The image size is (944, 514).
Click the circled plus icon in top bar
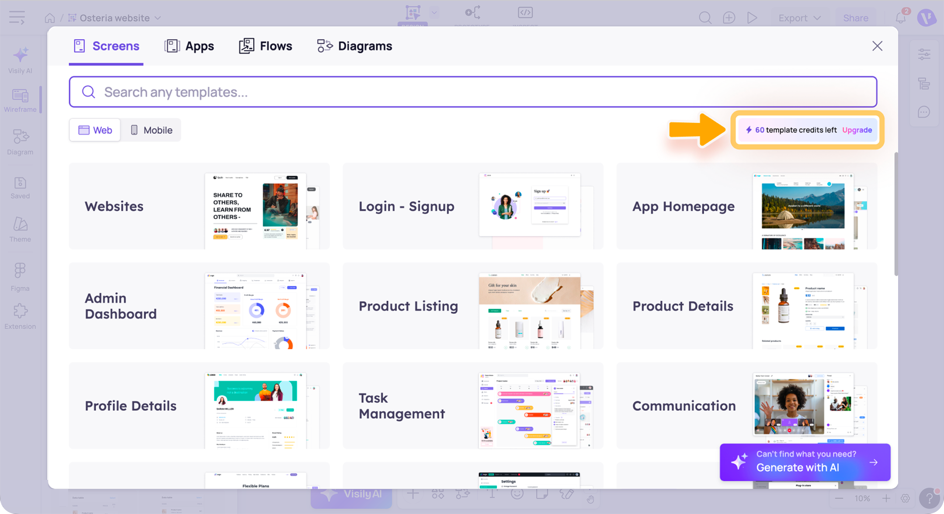point(729,18)
